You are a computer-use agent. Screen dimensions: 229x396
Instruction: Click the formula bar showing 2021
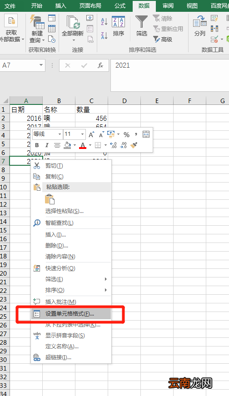pos(170,75)
